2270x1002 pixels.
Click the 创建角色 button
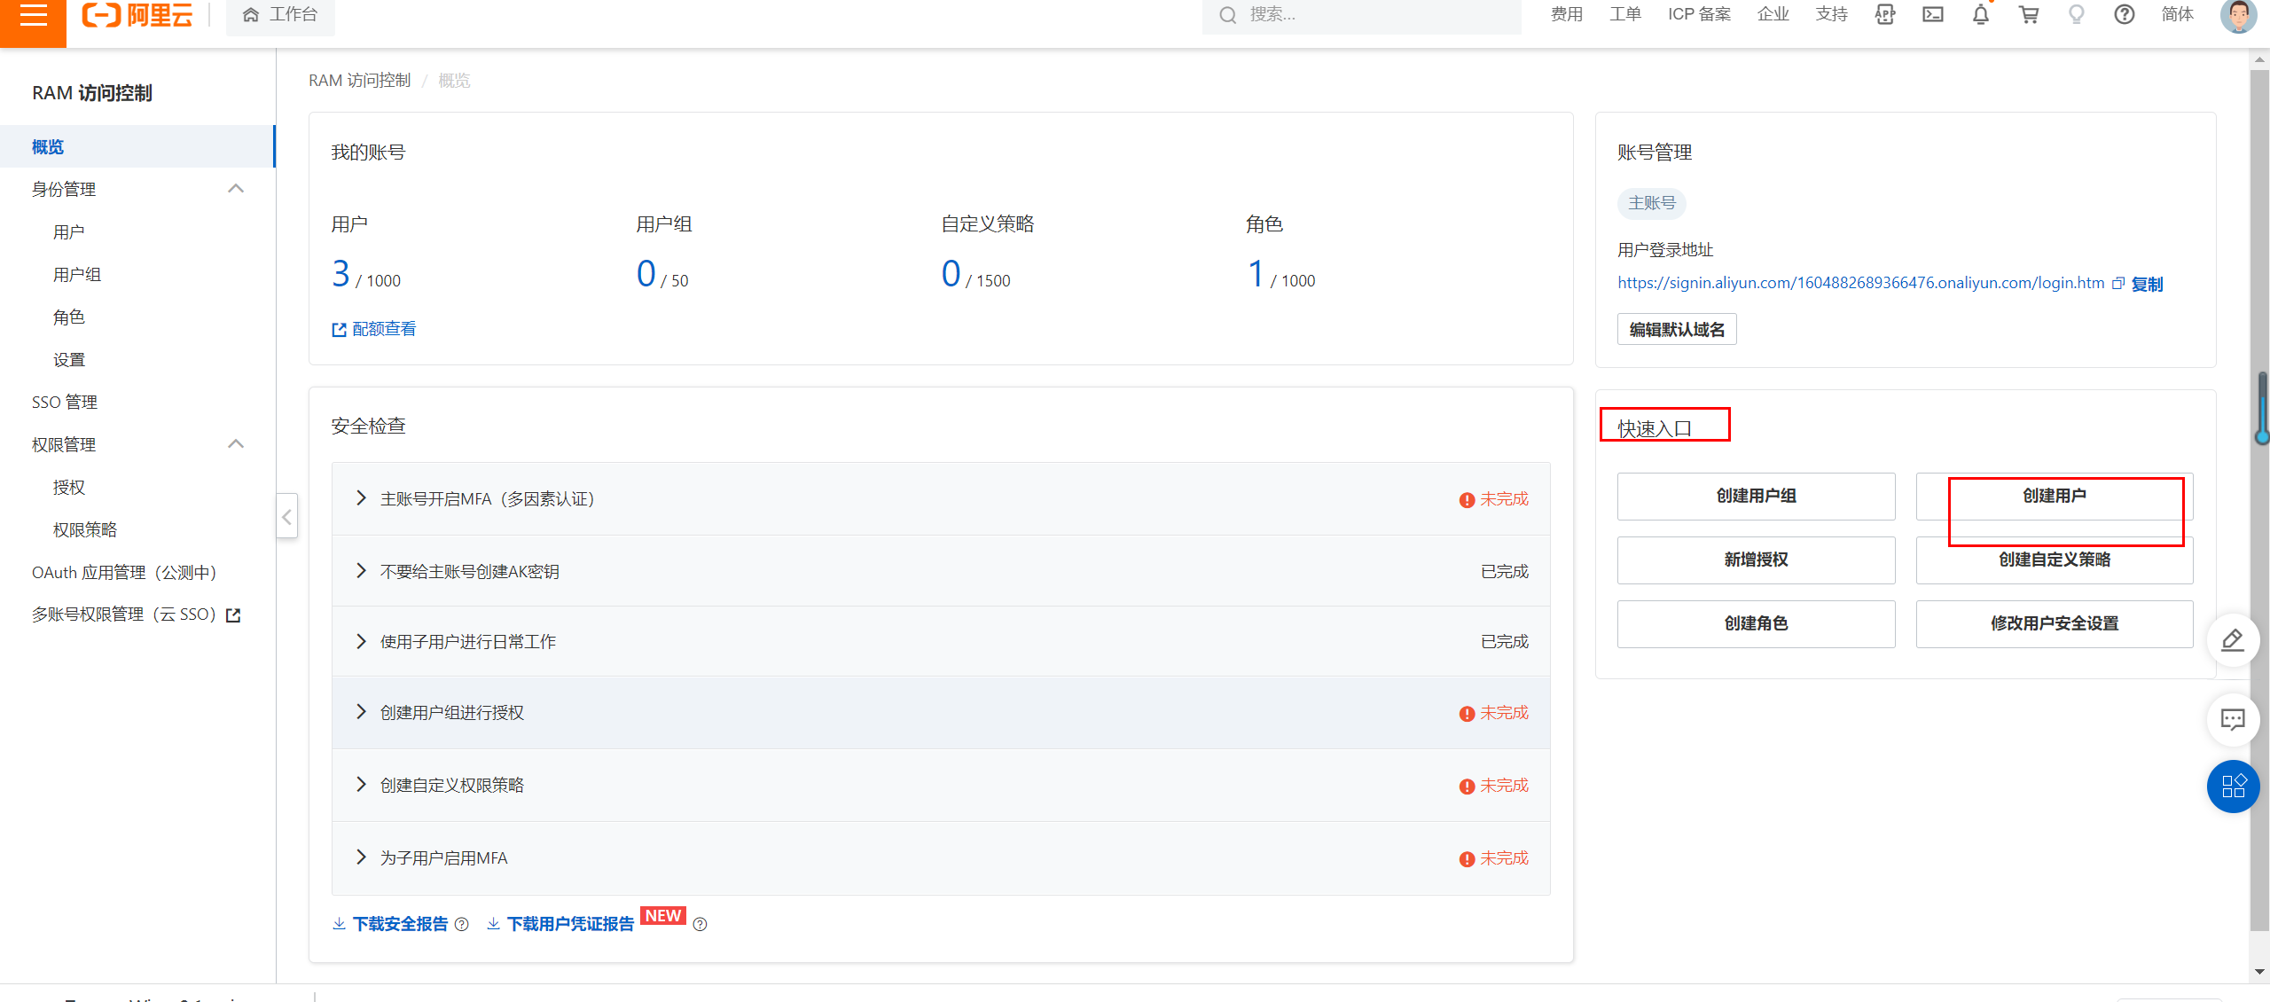coord(1756,624)
